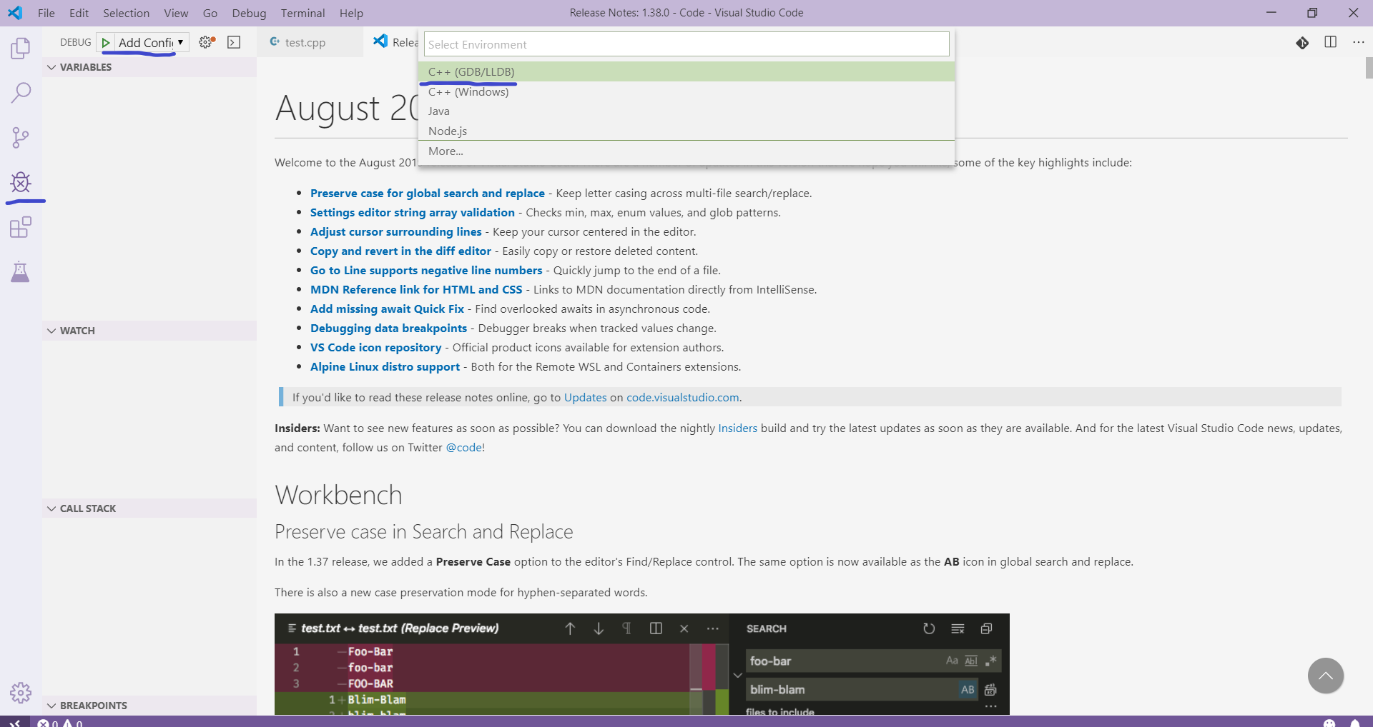The height and width of the screenshot is (727, 1373).
Task: Split the editor to the right
Action: [1330, 42]
